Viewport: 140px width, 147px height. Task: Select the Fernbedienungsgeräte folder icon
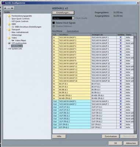pyautogui.click(x=9, y=16)
